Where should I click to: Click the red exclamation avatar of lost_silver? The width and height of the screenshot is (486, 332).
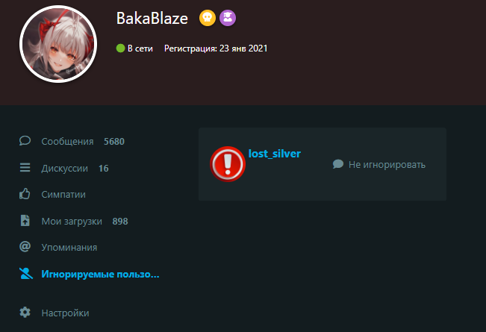tap(228, 164)
